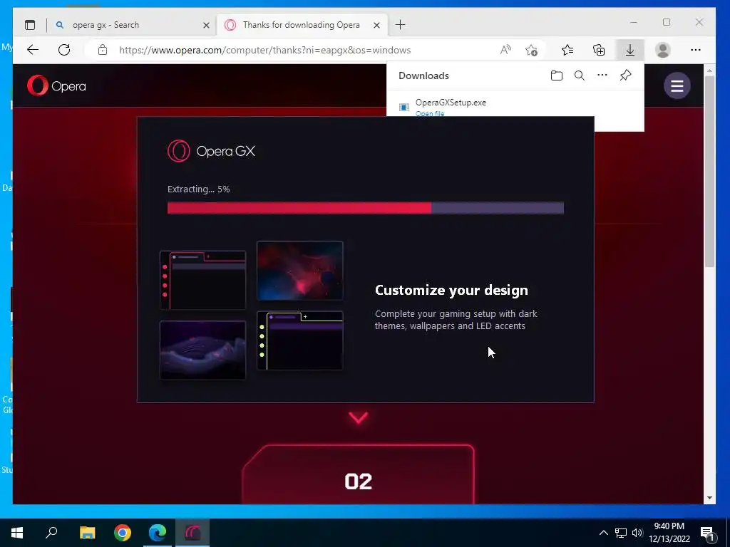
Task: Click the Opera GX logo in installer
Action: pos(211,151)
